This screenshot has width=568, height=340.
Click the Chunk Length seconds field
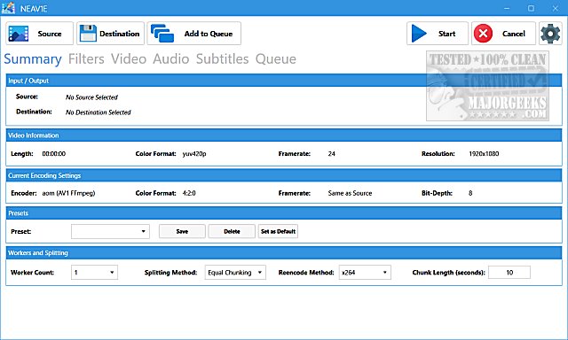509,273
